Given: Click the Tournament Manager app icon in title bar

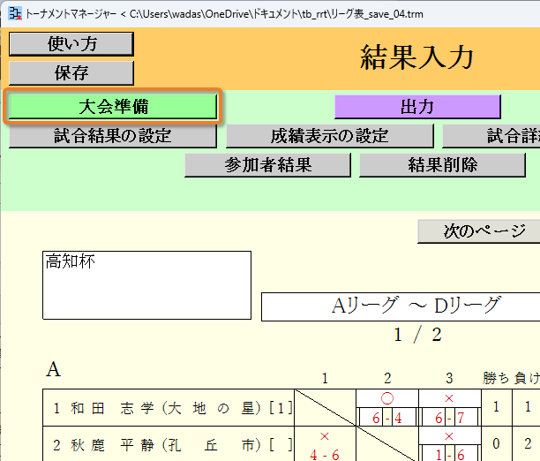Looking at the screenshot, I should tap(15, 14).
